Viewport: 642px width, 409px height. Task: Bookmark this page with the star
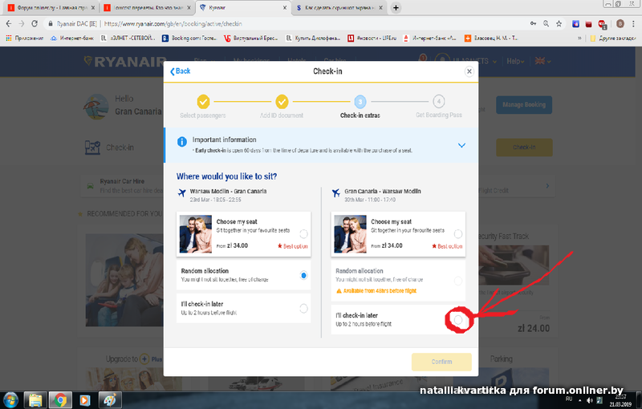[559, 24]
